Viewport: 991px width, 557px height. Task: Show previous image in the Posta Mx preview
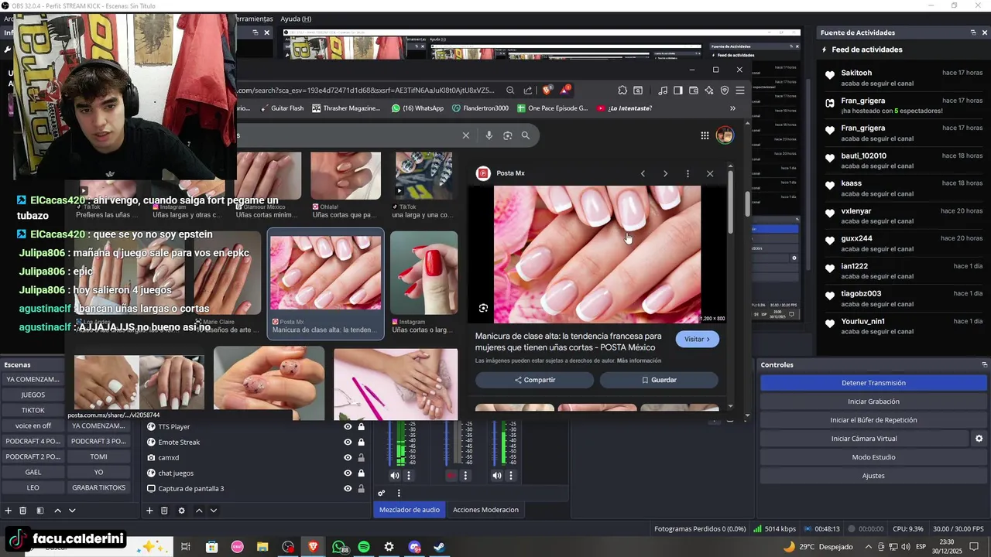[x=643, y=173]
